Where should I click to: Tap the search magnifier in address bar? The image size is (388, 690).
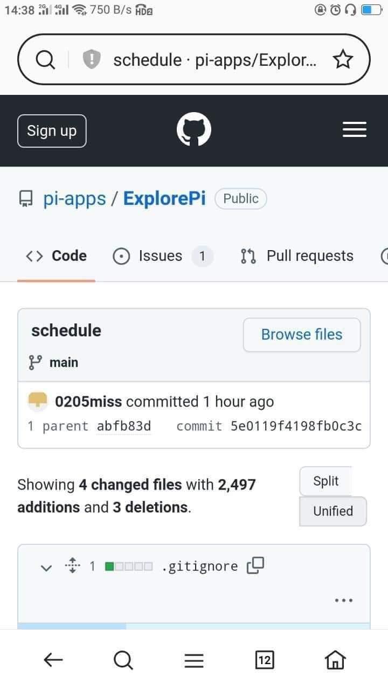click(x=45, y=60)
